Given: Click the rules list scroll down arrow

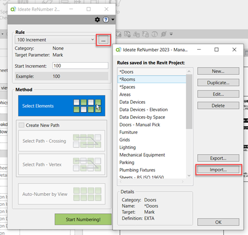Looking at the screenshot, I should [189, 175].
